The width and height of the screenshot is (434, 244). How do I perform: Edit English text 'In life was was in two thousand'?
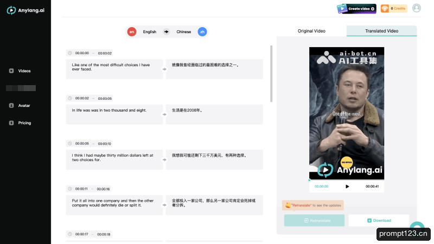point(114,114)
